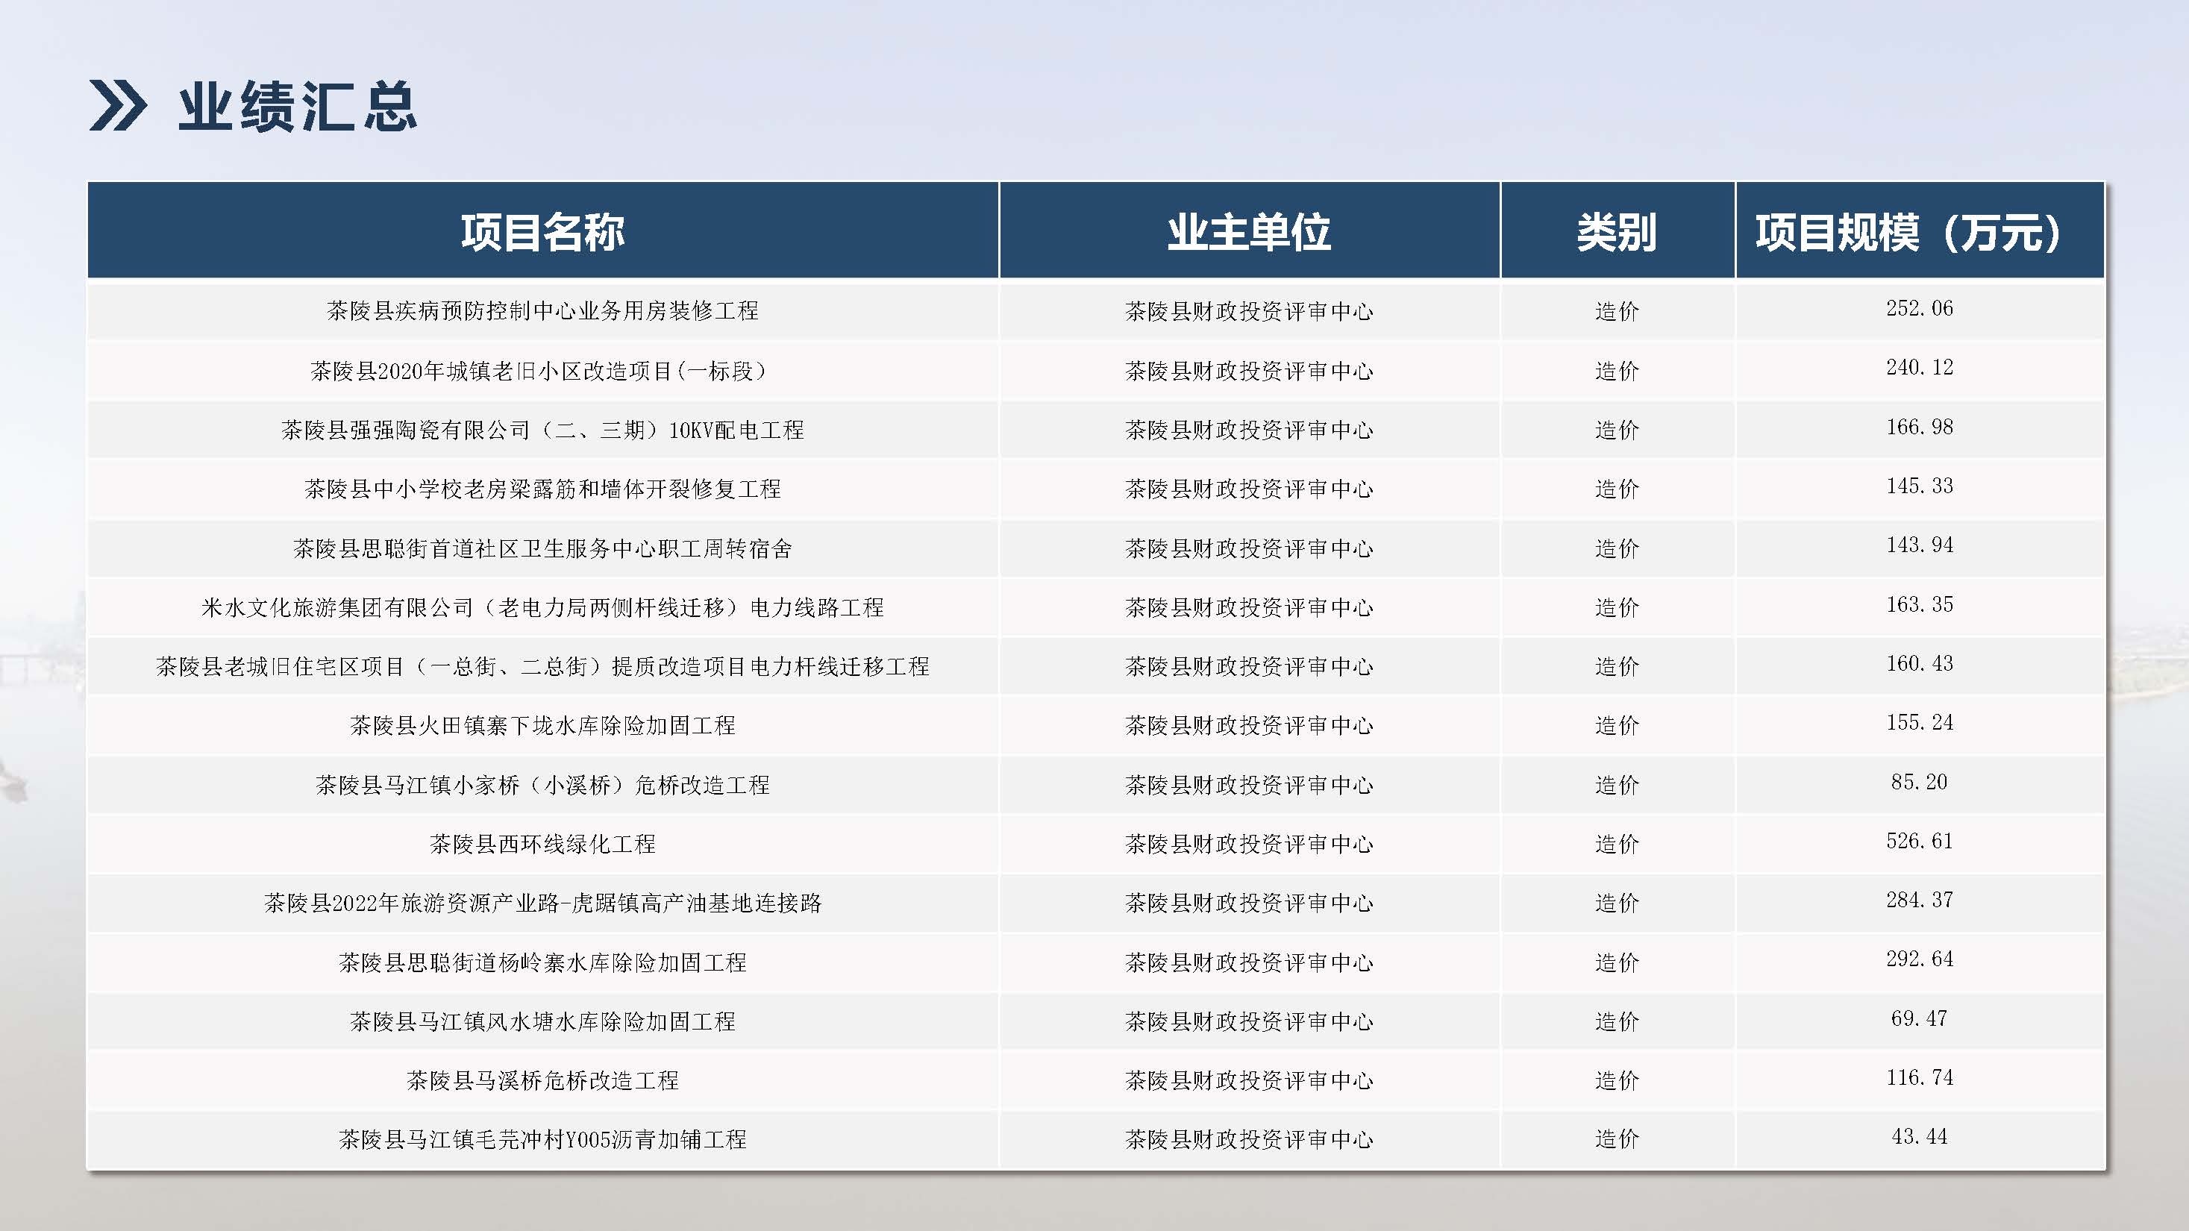
Task: Select 茶陵县马溪桥危桥改造工程 cell
Action: pyautogui.click(x=543, y=1080)
